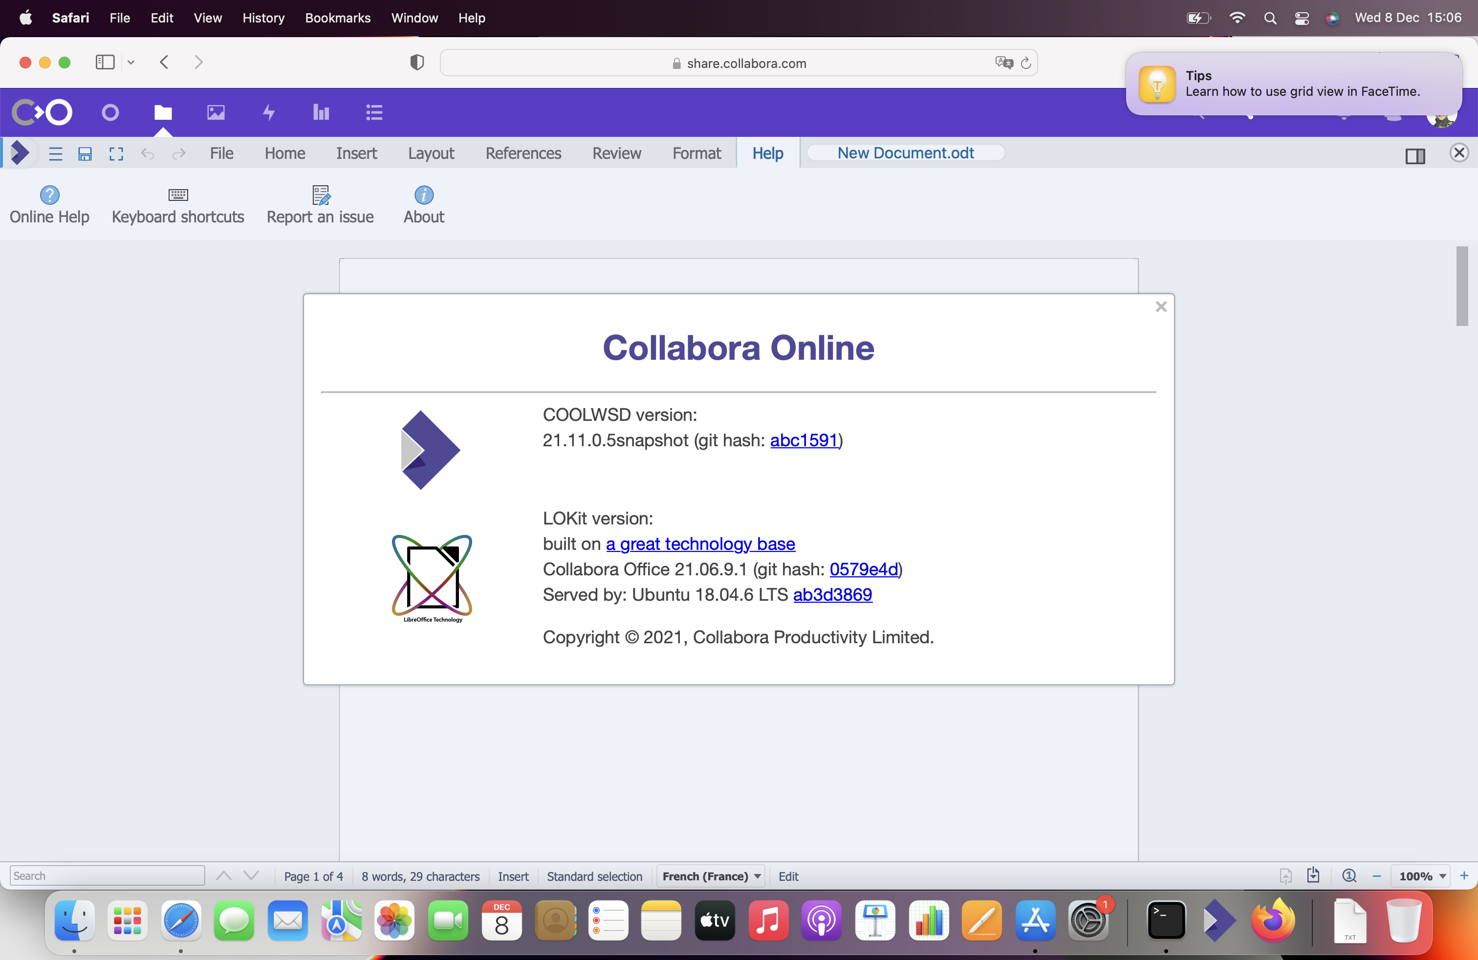Open the French (France) language dropdown

pyautogui.click(x=710, y=876)
